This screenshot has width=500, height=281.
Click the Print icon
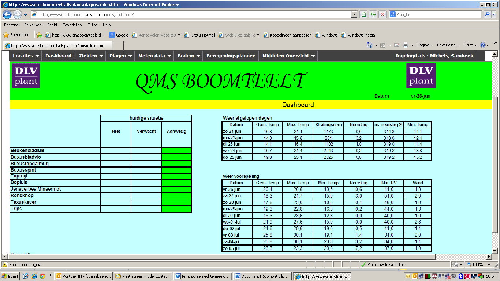coord(406,45)
